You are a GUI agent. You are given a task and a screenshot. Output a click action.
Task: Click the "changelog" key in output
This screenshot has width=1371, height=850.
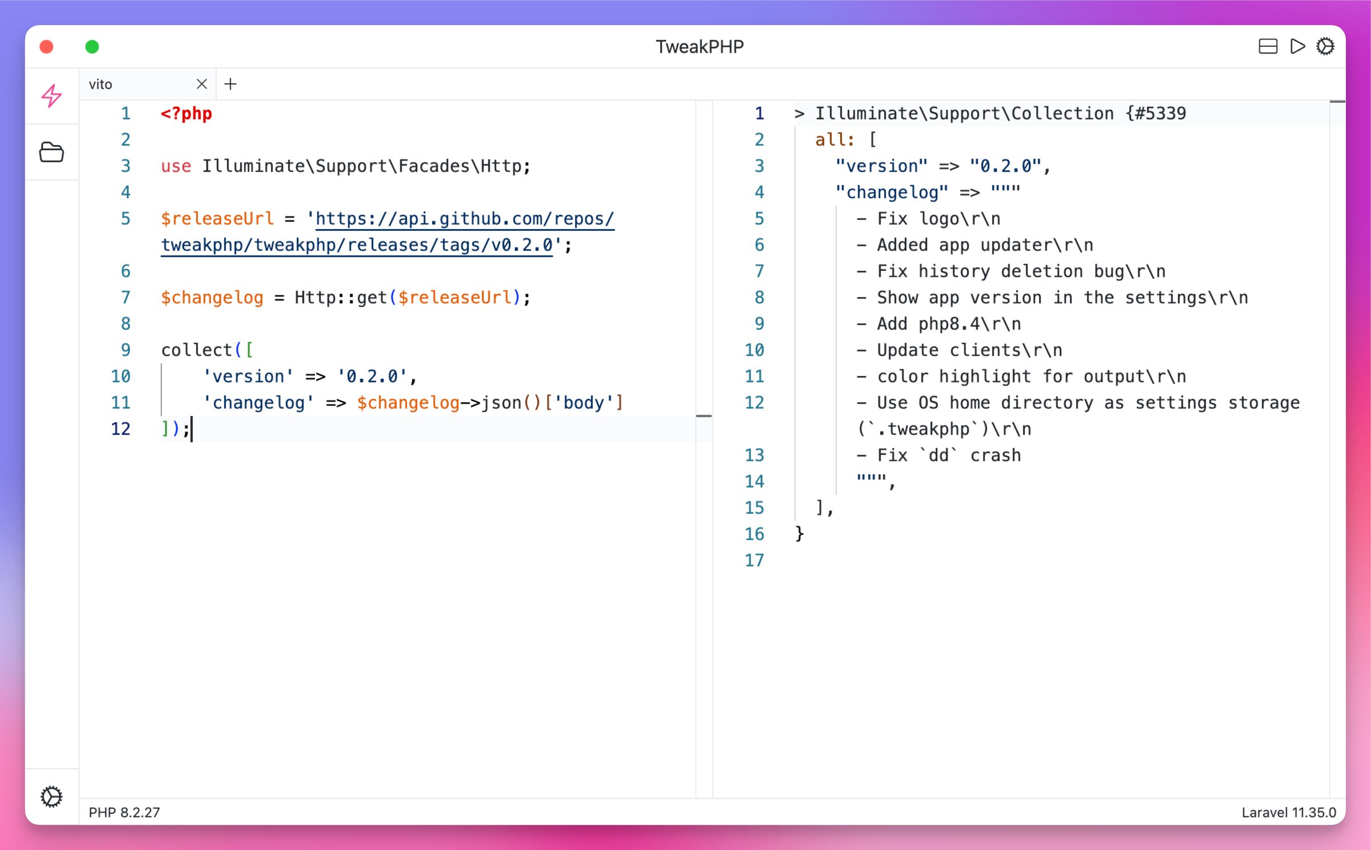pos(892,192)
